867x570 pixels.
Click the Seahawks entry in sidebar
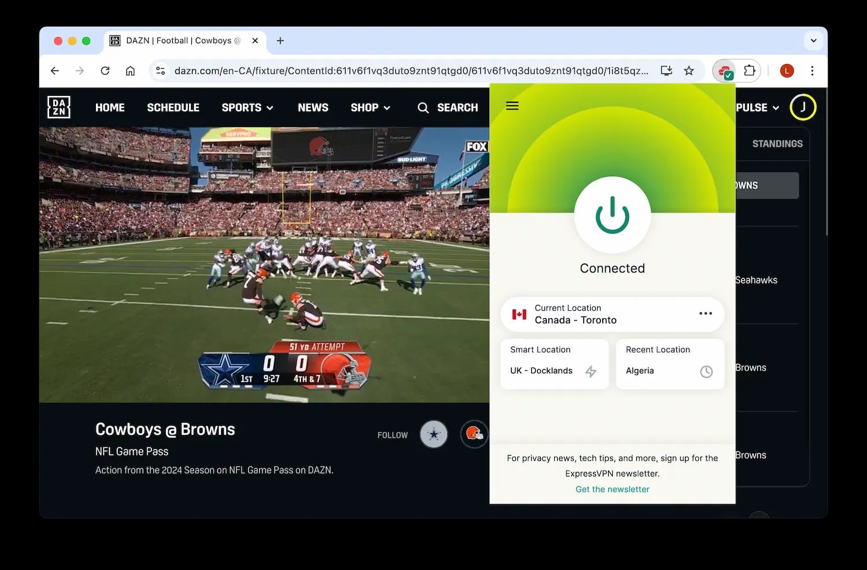[x=756, y=280]
